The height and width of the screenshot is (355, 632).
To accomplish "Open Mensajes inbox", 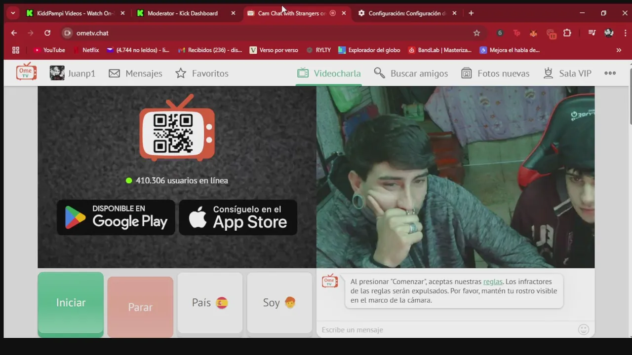I will [135, 73].
